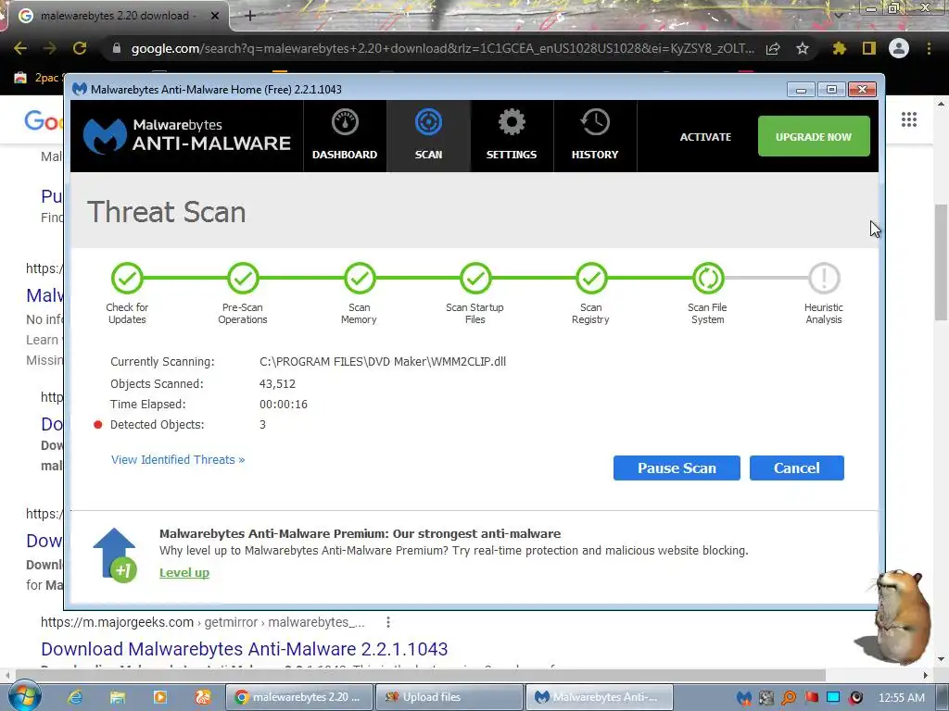Image resolution: width=949 pixels, height=711 pixels.
Task: Select the currently scanning file path text
Action: click(x=383, y=362)
